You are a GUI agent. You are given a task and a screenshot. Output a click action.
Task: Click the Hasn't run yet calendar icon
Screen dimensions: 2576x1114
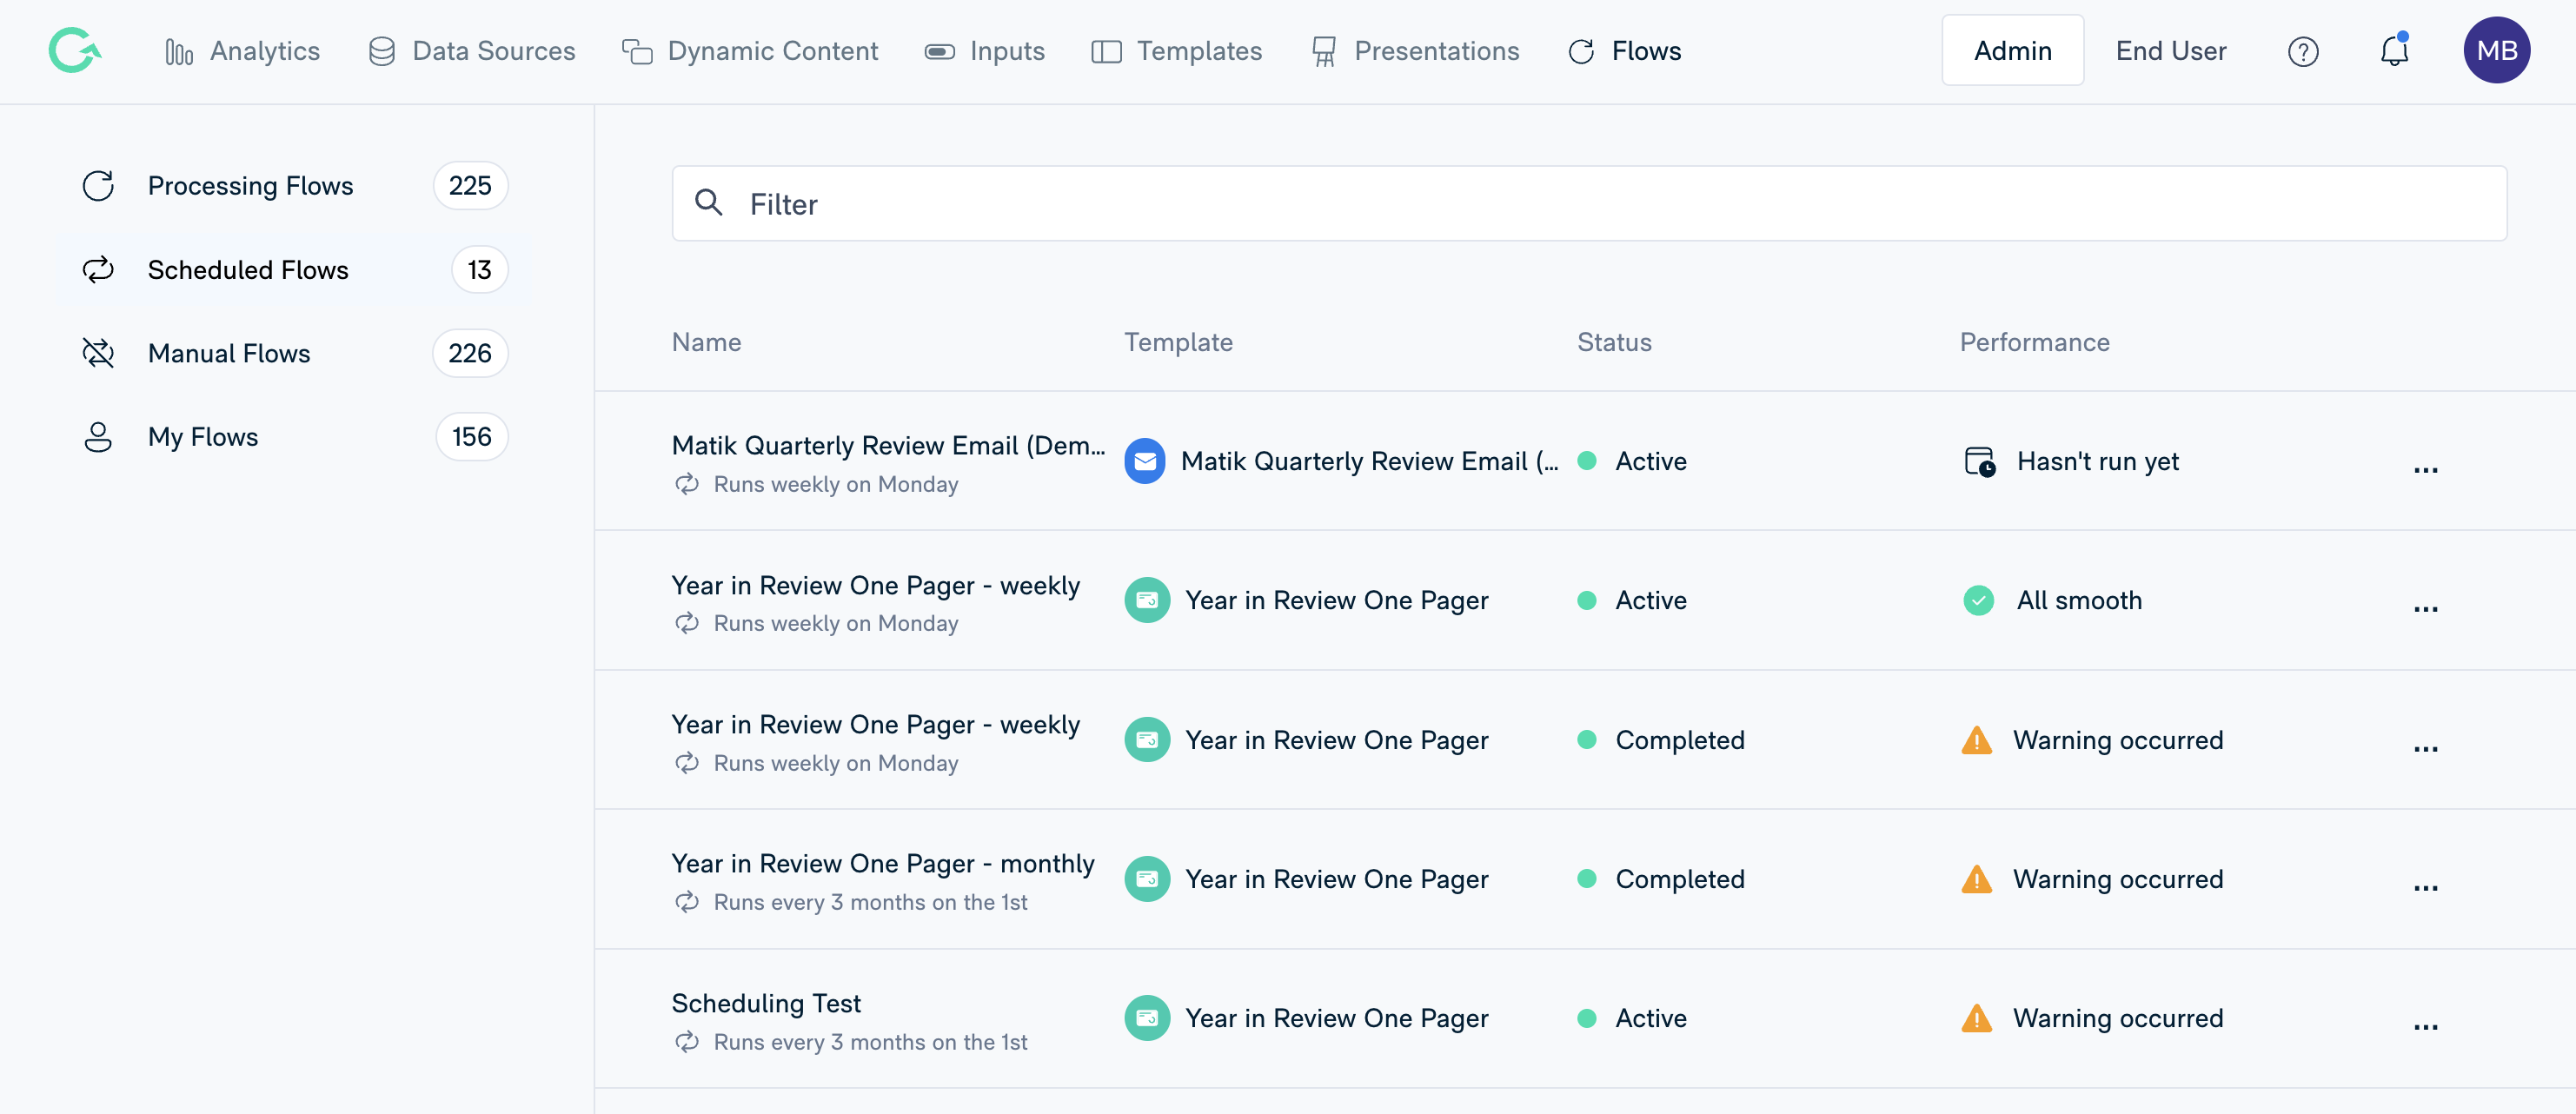(x=1979, y=461)
